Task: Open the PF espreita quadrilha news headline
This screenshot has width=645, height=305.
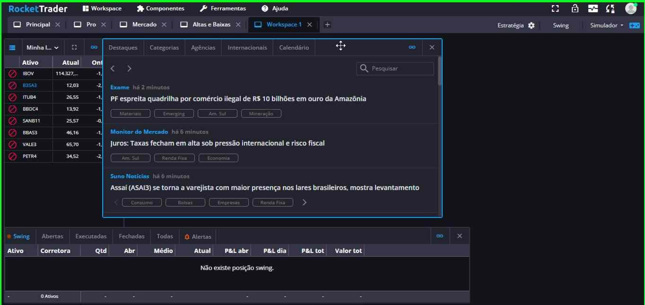Action: pyautogui.click(x=238, y=99)
